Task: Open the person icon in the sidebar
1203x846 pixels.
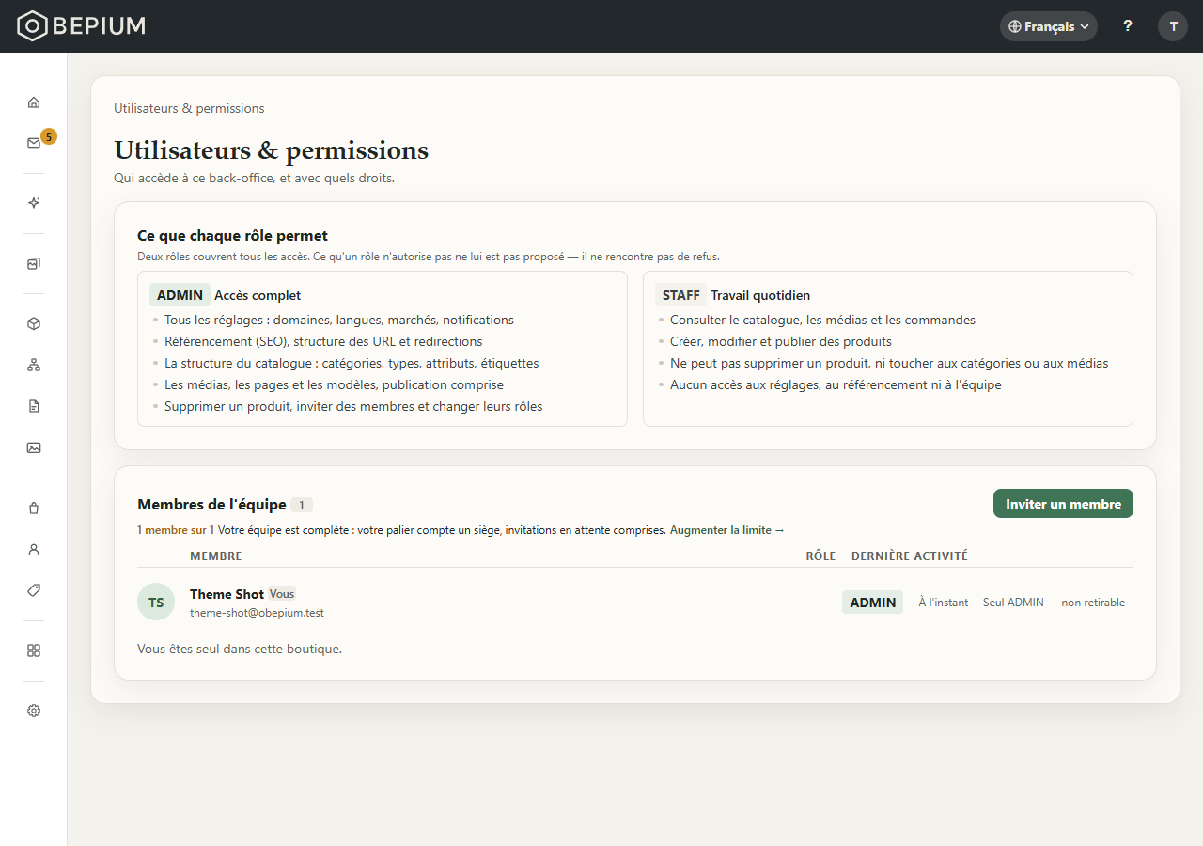Action: pyautogui.click(x=34, y=549)
